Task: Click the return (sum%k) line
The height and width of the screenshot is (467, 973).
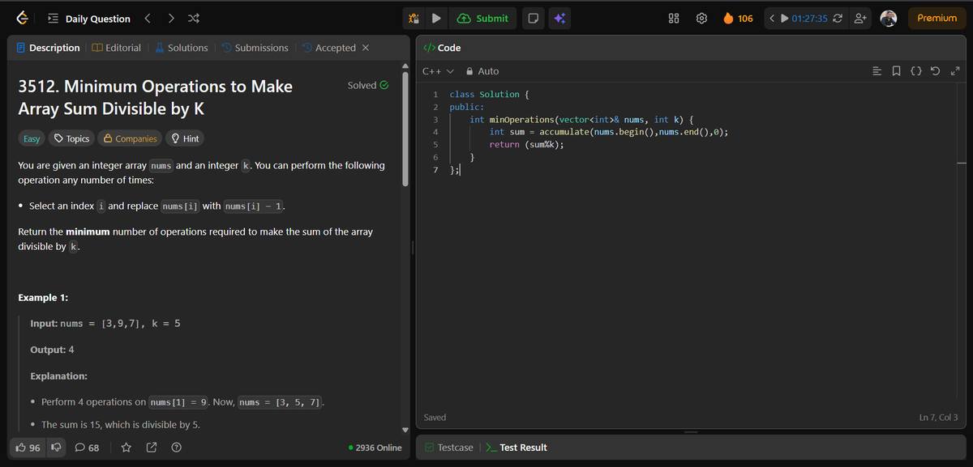Action: [x=526, y=144]
